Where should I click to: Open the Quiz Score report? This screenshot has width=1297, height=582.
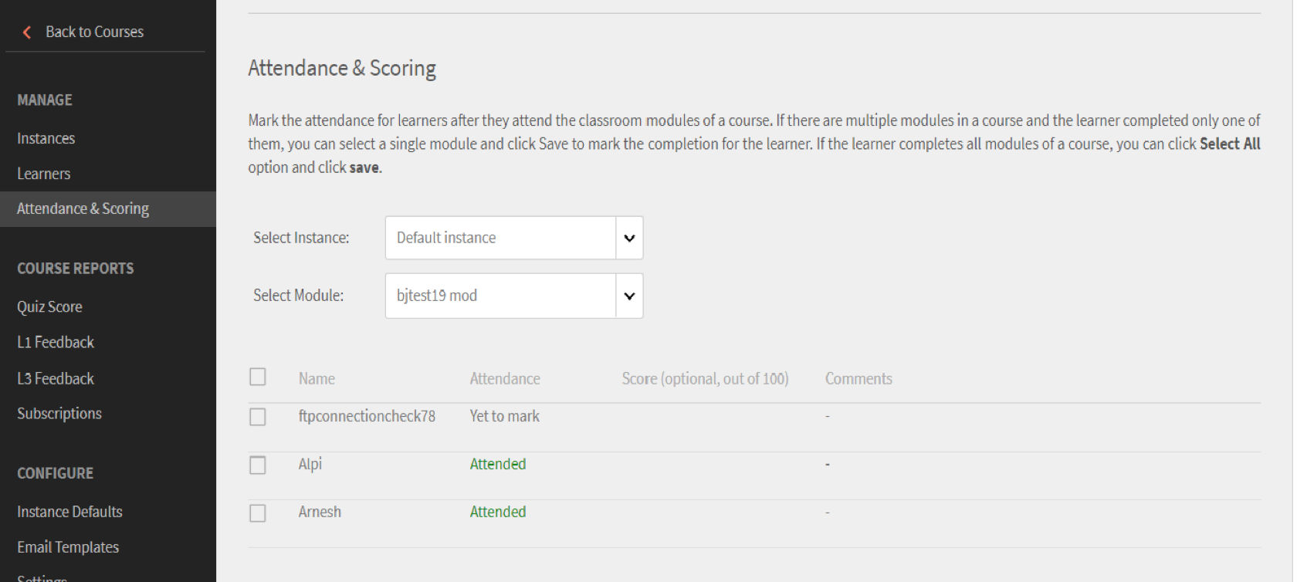point(49,306)
